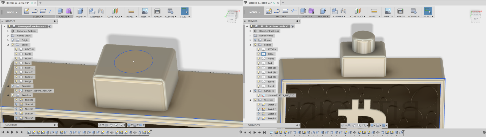Click Pan hand icon in left window navigation bar
The width and height of the screenshot is (486, 137).
click(x=111, y=125)
